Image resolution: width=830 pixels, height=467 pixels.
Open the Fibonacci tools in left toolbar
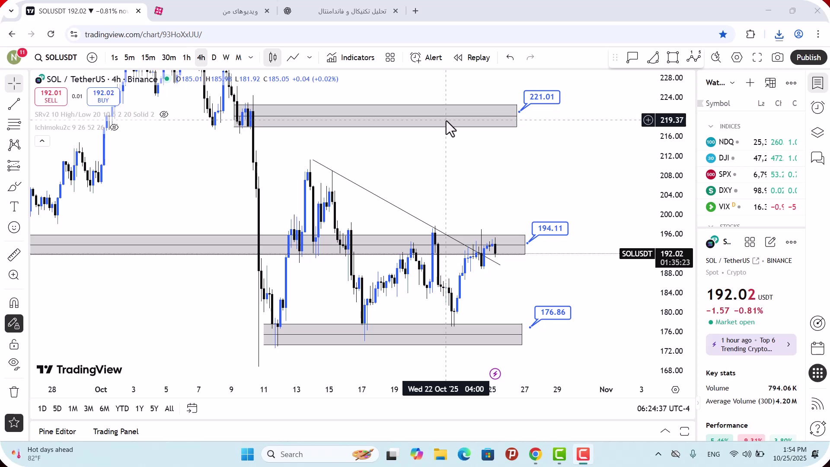pyautogui.click(x=14, y=125)
